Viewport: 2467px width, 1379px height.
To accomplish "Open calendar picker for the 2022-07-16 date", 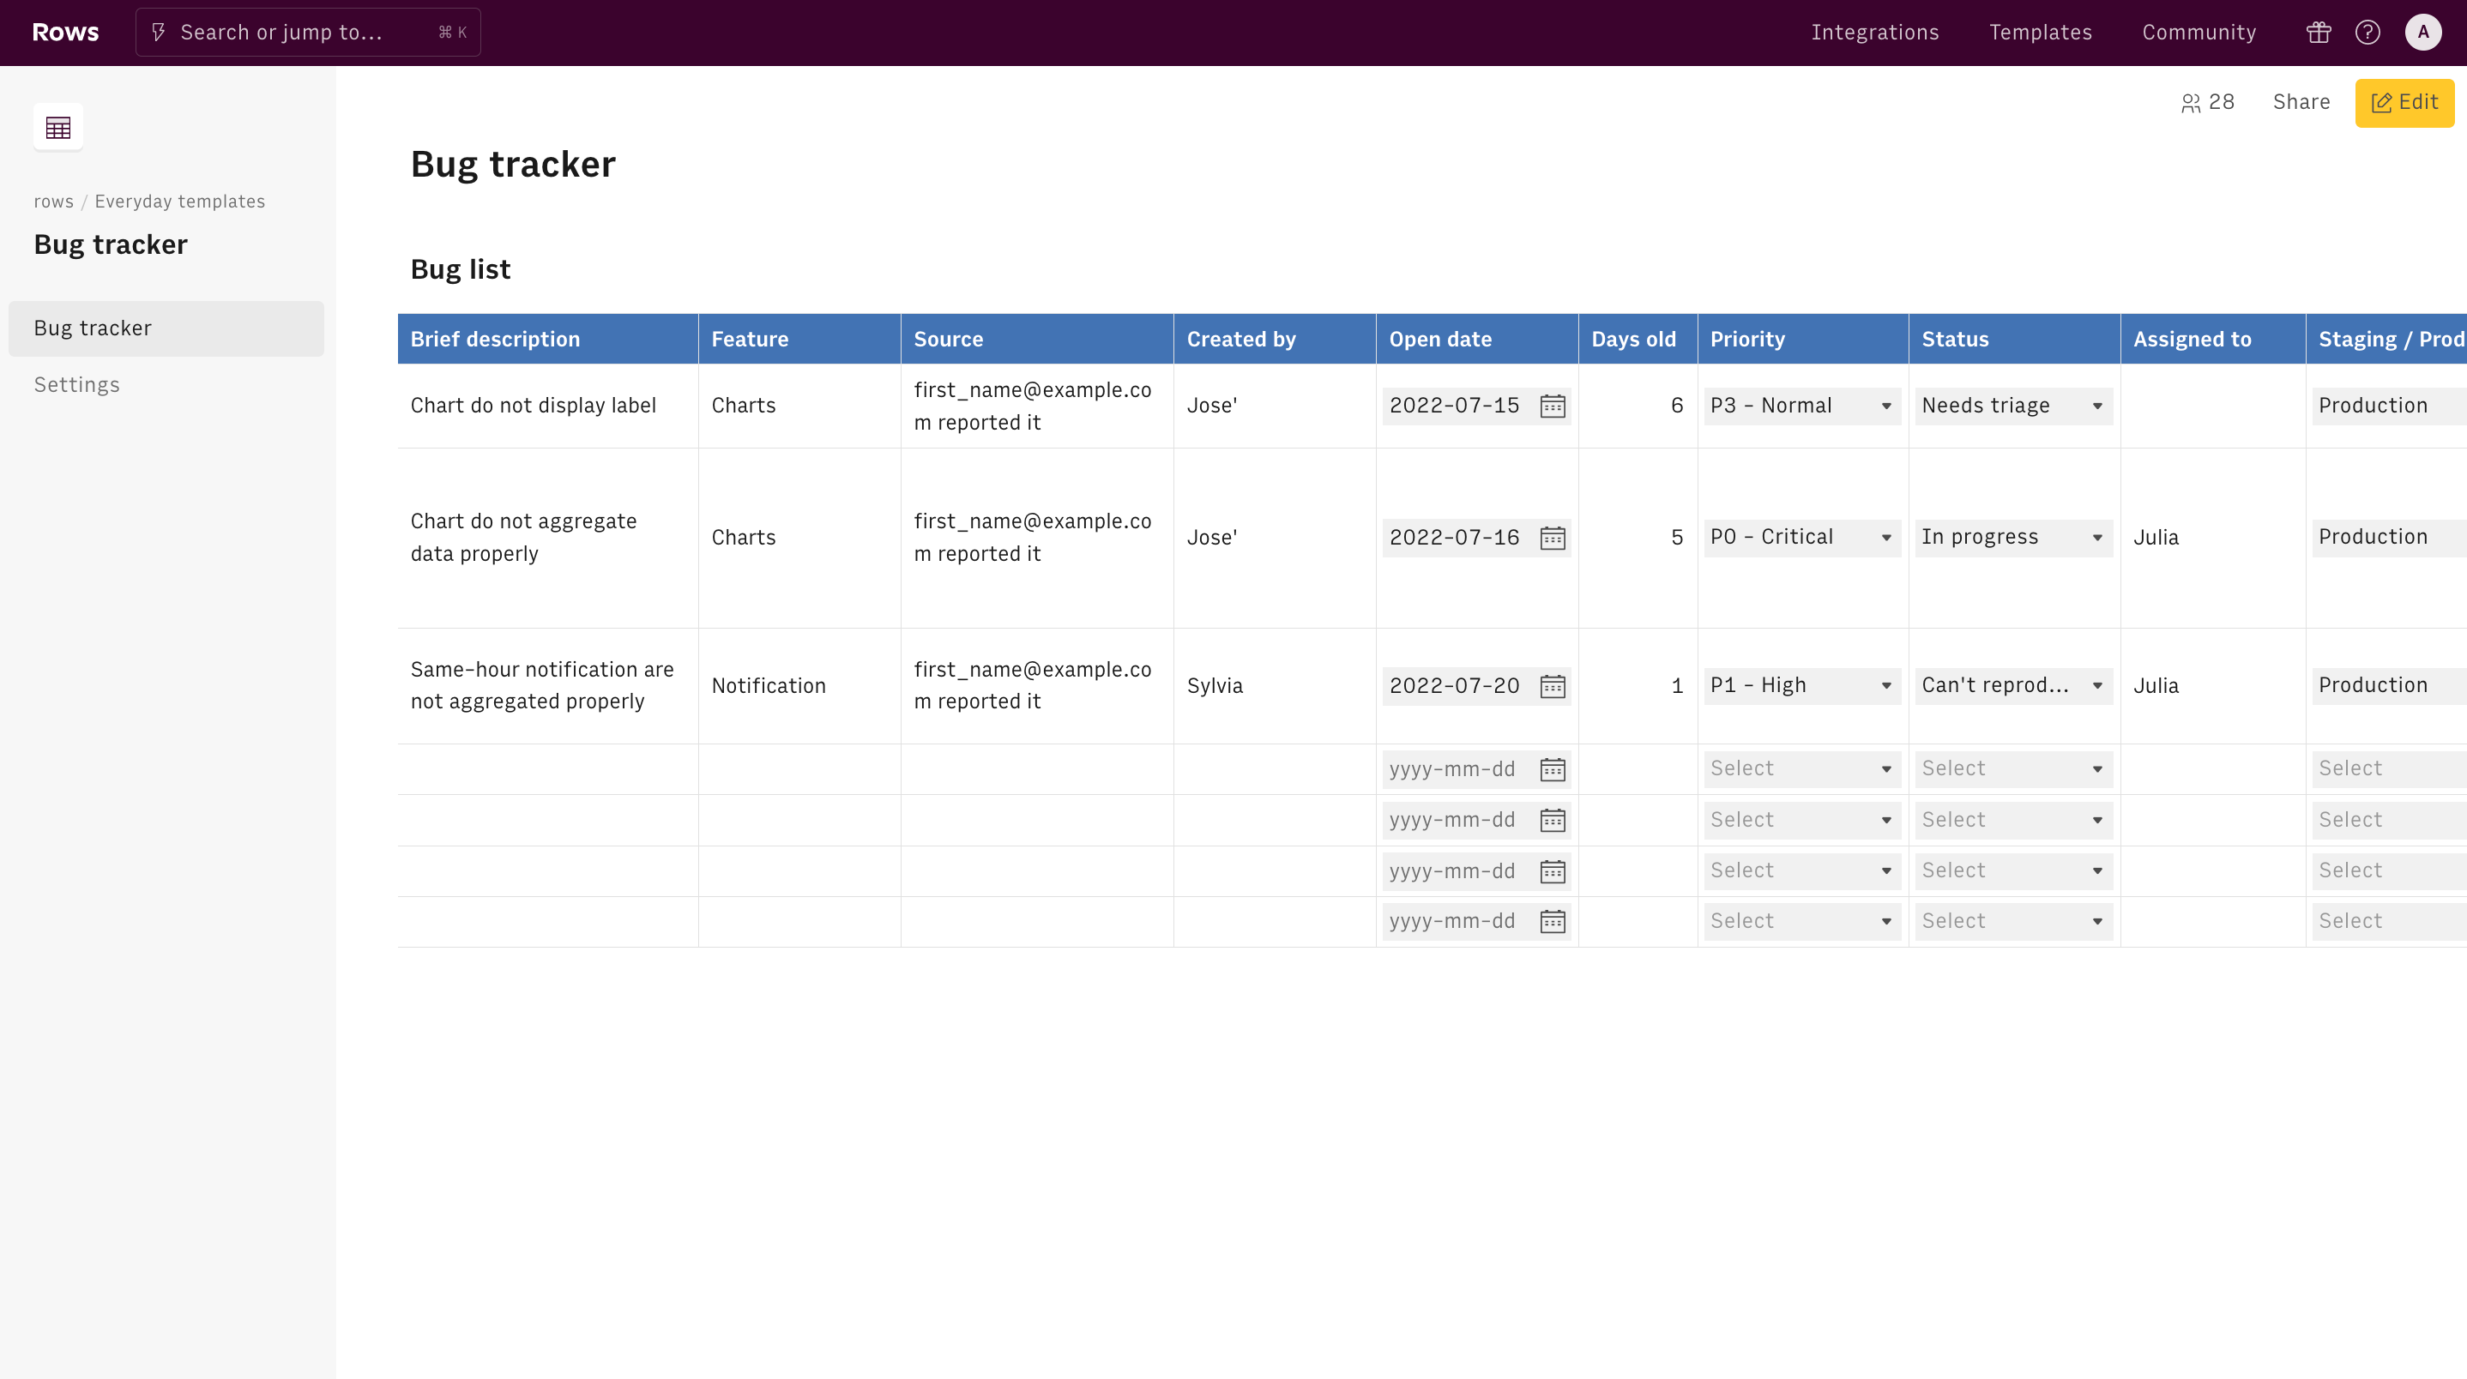I will click(1553, 537).
